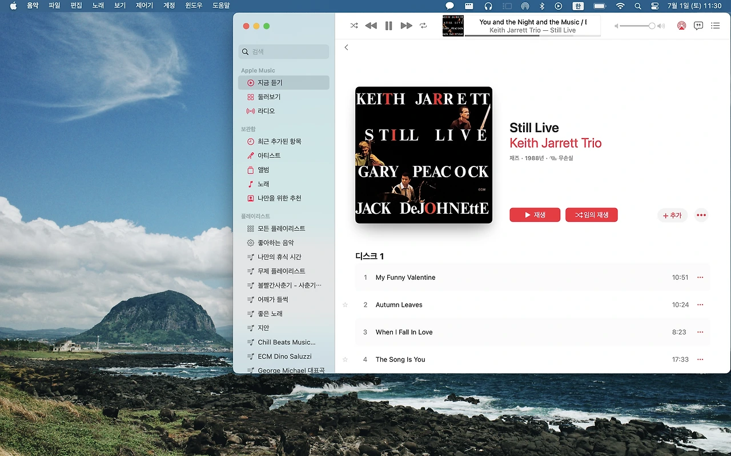Open 앨범 in the library
Viewport: 731px width, 456px height.
click(x=284, y=170)
